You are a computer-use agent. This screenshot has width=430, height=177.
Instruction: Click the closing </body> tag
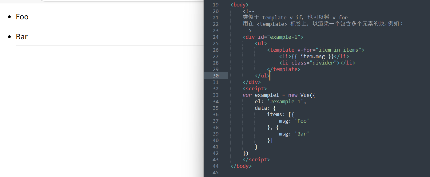(x=241, y=166)
